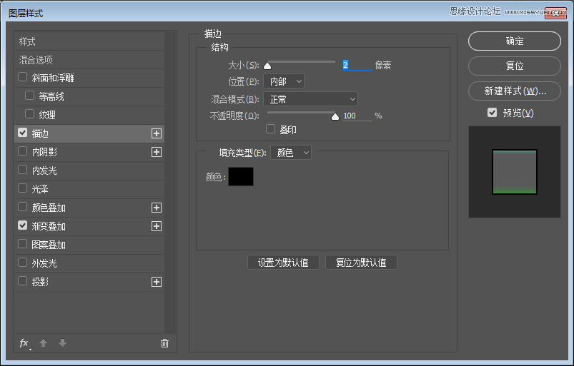The image size is (574, 366).
Task: Click the move effect down arrow
Action: pyautogui.click(x=62, y=343)
